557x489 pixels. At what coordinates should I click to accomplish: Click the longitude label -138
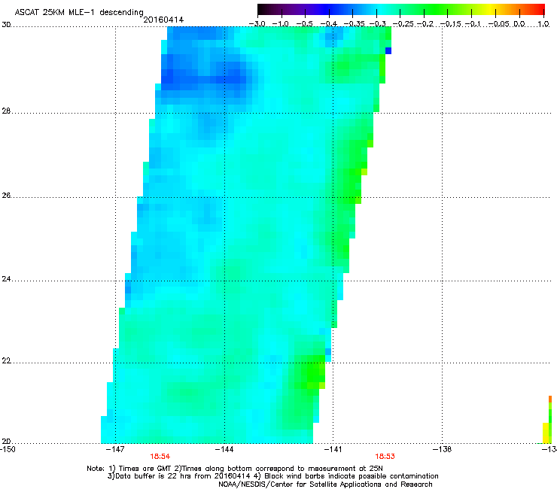click(442, 449)
